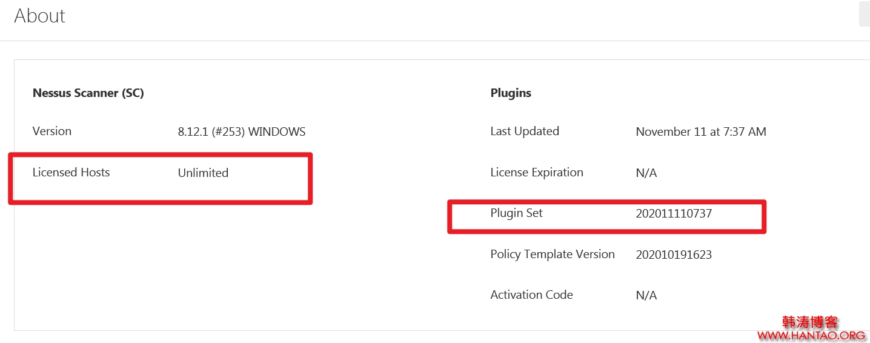Click the About page heading
The height and width of the screenshot is (343, 870).
(40, 16)
